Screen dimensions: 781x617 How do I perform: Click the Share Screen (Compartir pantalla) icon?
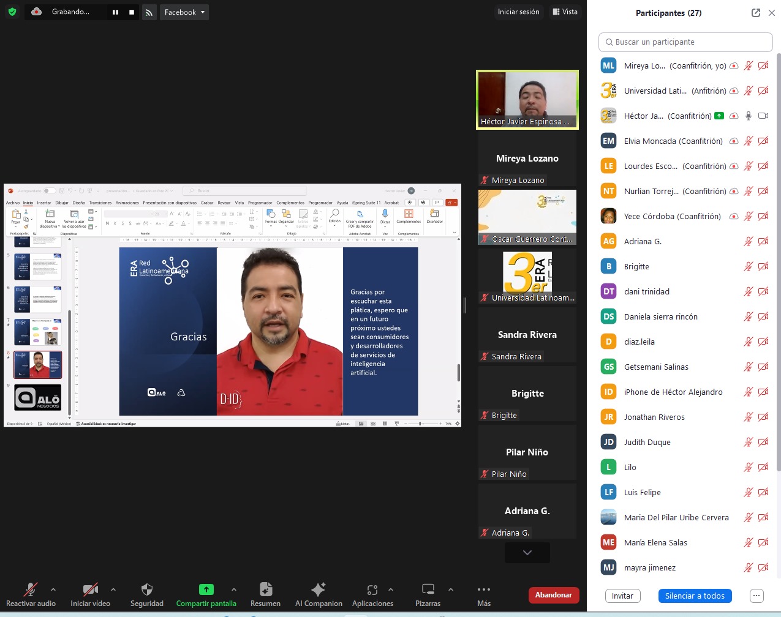coord(206,589)
